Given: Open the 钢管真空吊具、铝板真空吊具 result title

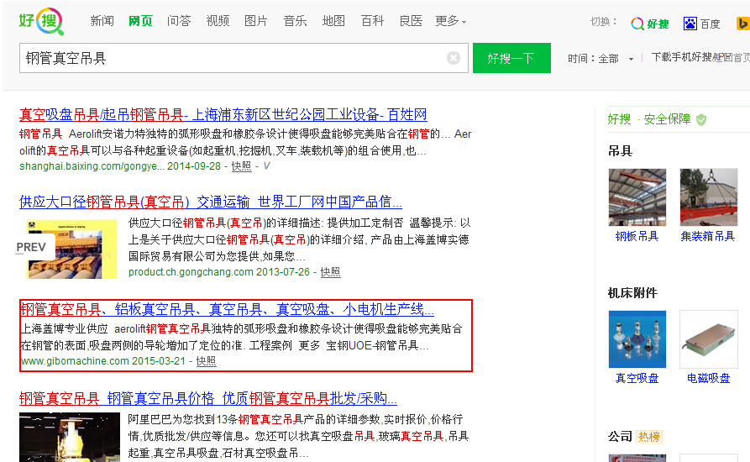Looking at the screenshot, I should (227, 309).
